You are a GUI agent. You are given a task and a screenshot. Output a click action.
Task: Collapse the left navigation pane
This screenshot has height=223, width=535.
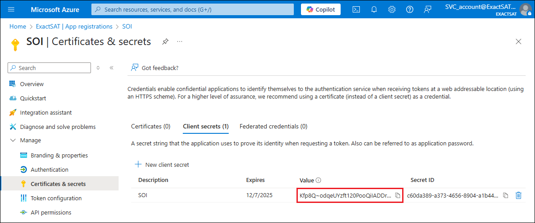pyautogui.click(x=111, y=68)
